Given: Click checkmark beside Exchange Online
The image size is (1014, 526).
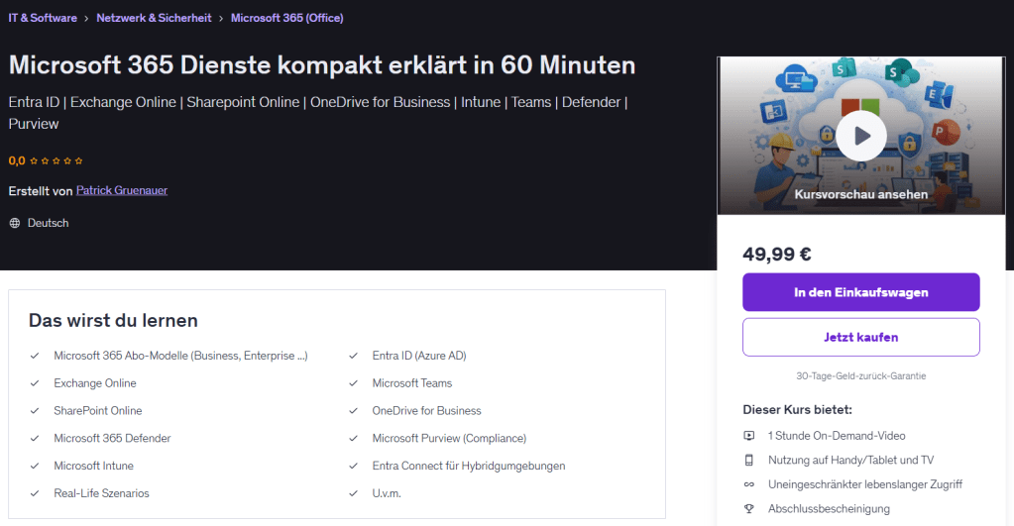Looking at the screenshot, I should [x=35, y=383].
